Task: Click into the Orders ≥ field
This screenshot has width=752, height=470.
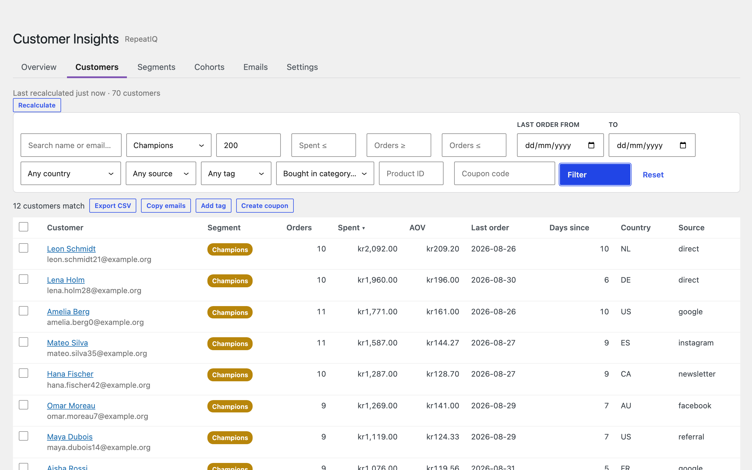Action: (399, 145)
